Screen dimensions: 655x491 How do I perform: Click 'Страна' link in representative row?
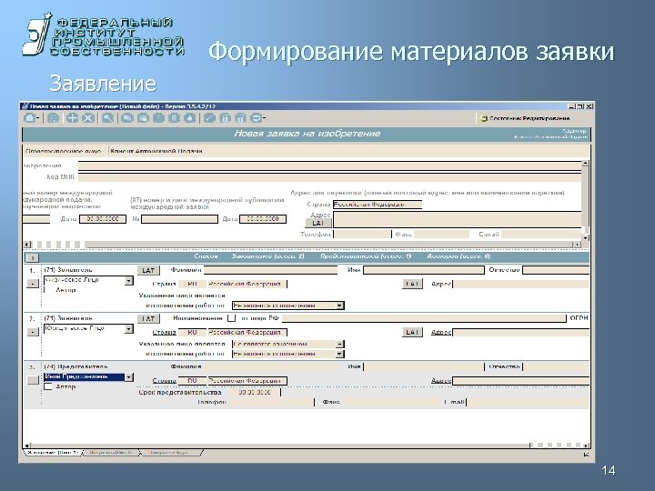[x=164, y=381]
